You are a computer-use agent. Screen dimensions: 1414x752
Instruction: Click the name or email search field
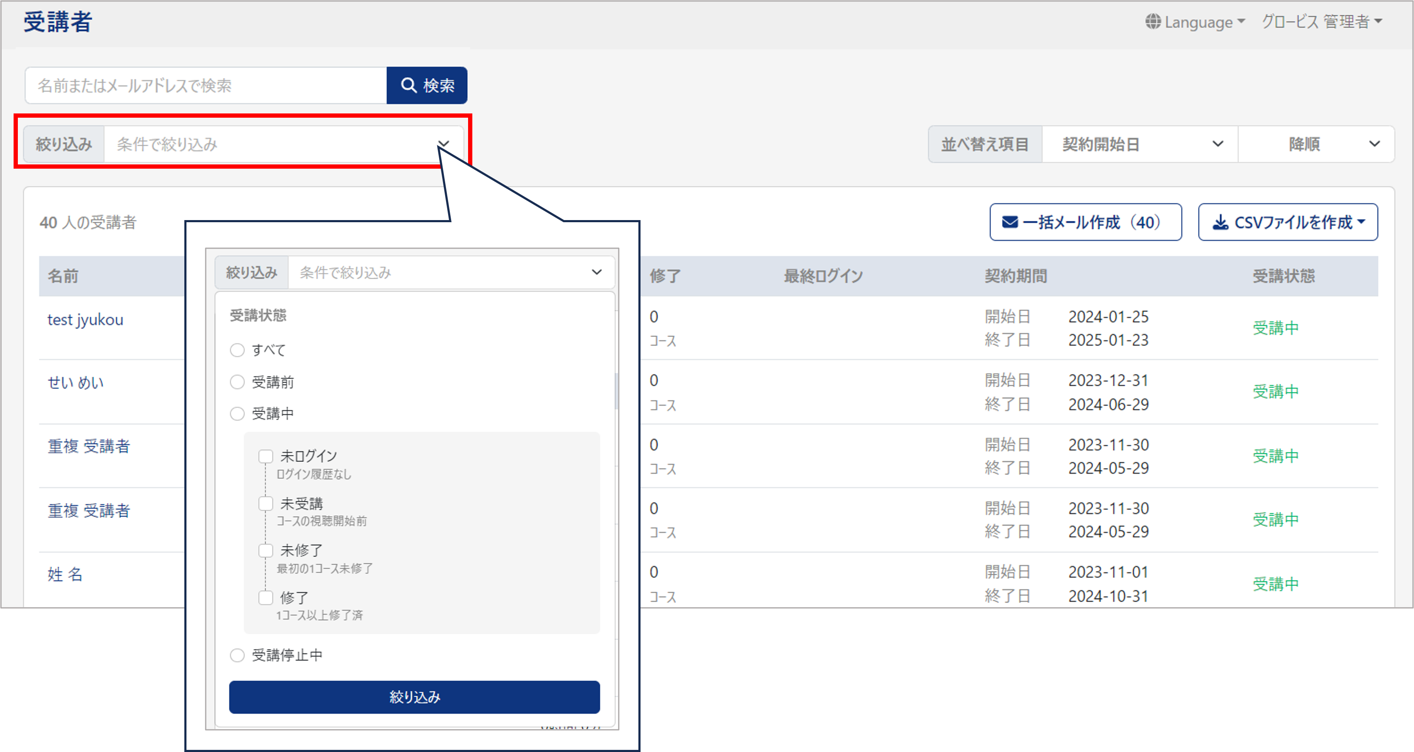click(x=206, y=86)
